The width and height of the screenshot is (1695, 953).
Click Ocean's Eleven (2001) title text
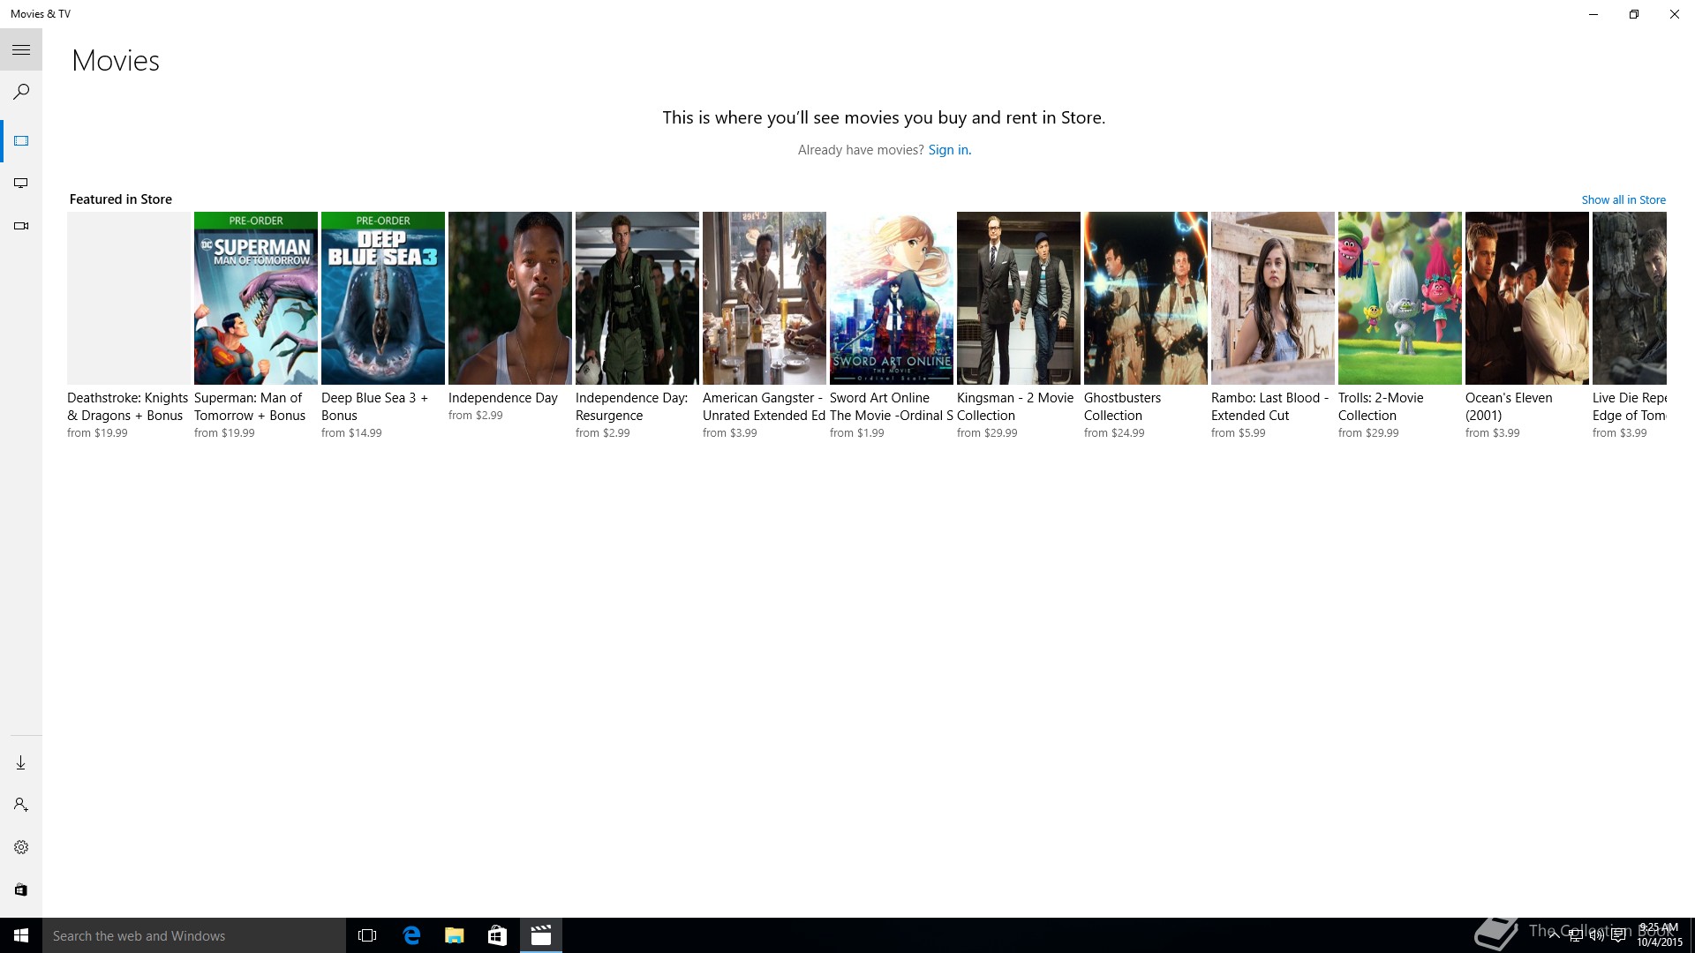pyautogui.click(x=1509, y=407)
